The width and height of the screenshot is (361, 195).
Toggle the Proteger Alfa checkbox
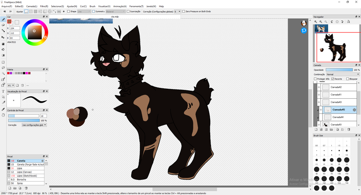(315, 79)
